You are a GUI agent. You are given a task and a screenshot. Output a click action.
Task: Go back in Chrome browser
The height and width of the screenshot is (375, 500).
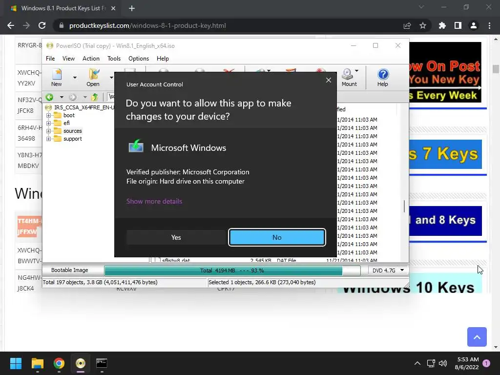point(11,25)
